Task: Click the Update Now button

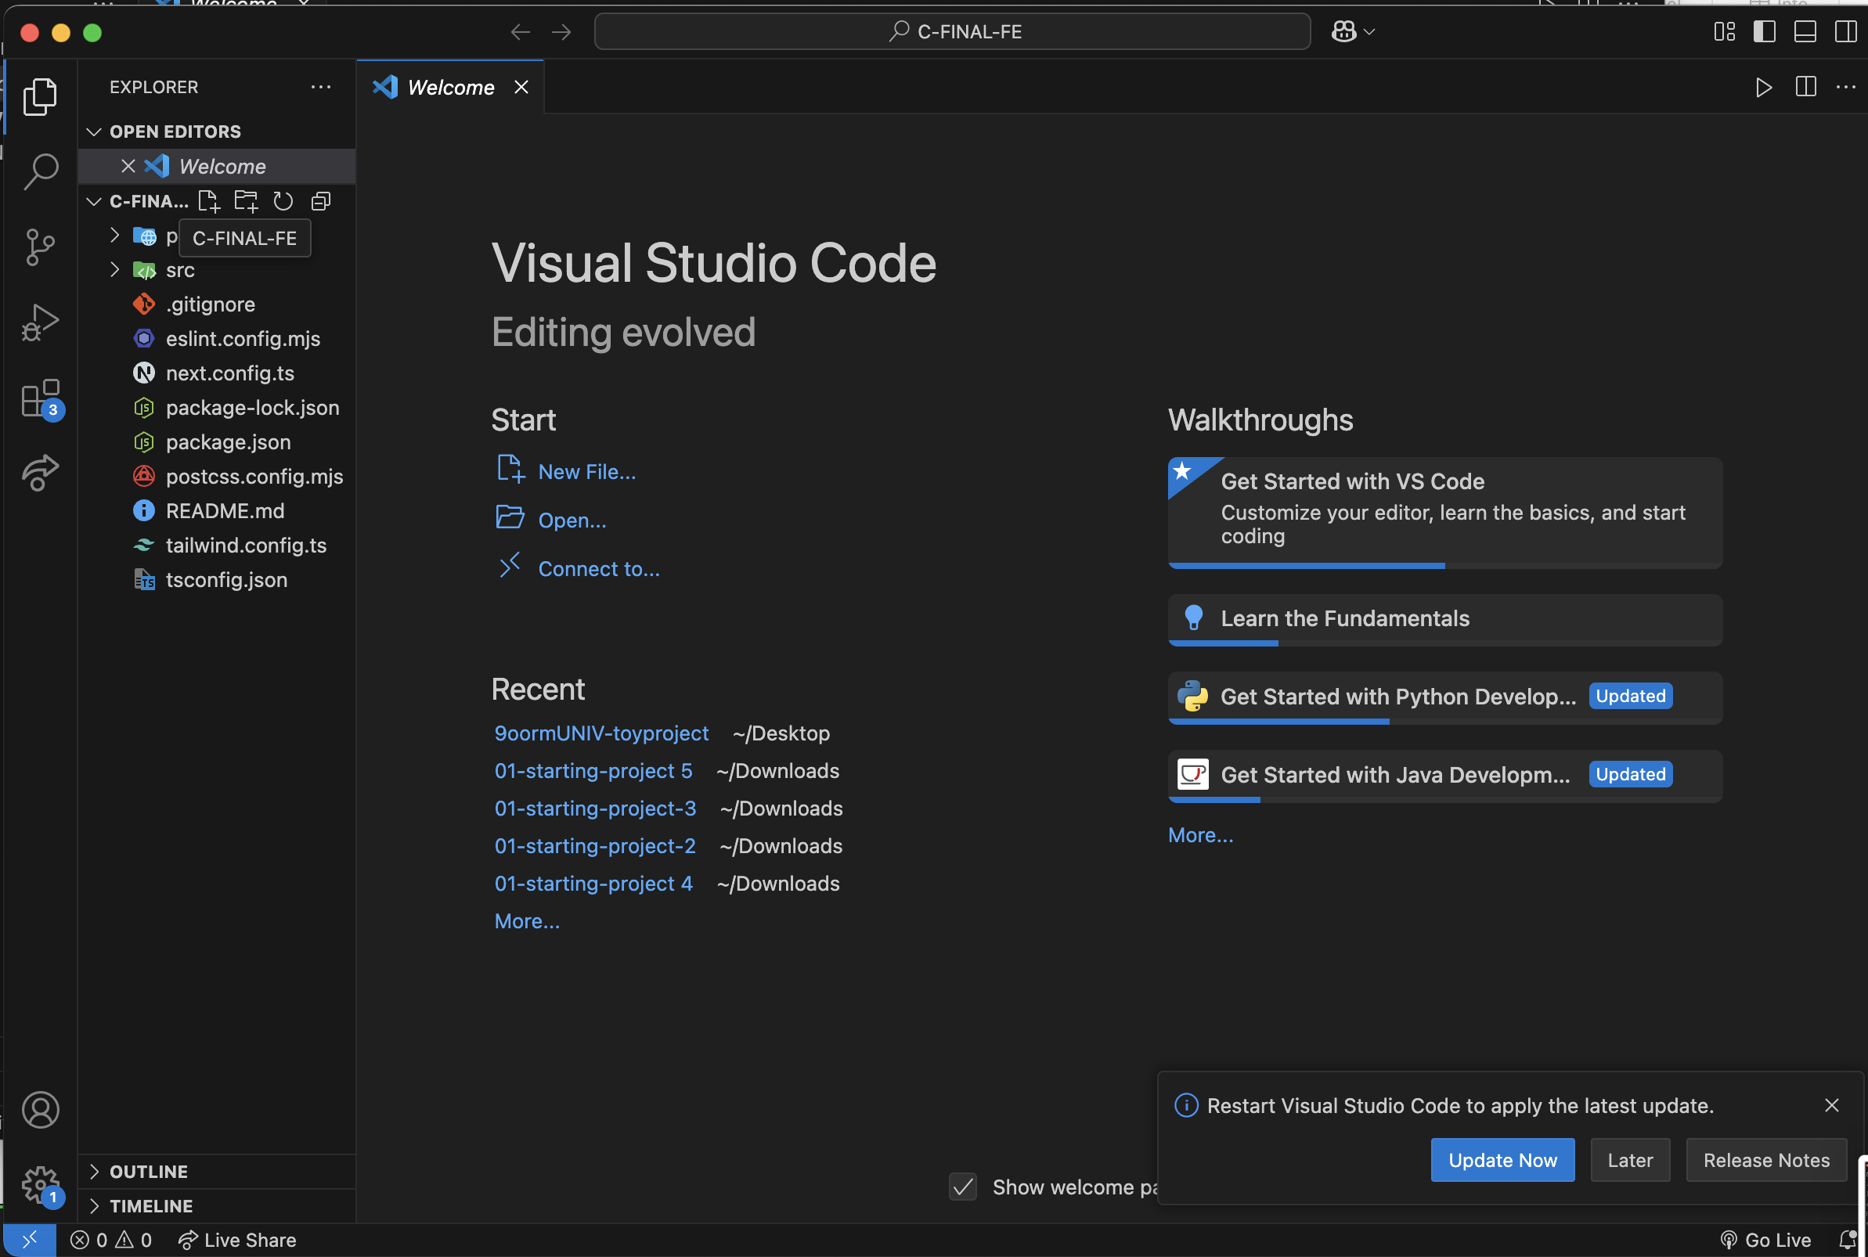Action: [1502, 1159]
